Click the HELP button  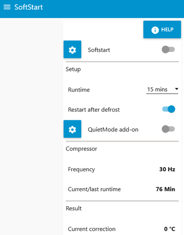coord(162,29)
